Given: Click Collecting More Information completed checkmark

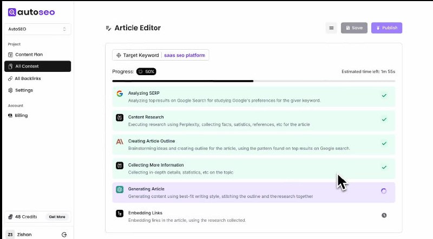Looking at the screenshot, I should click(x=384, y=167).
